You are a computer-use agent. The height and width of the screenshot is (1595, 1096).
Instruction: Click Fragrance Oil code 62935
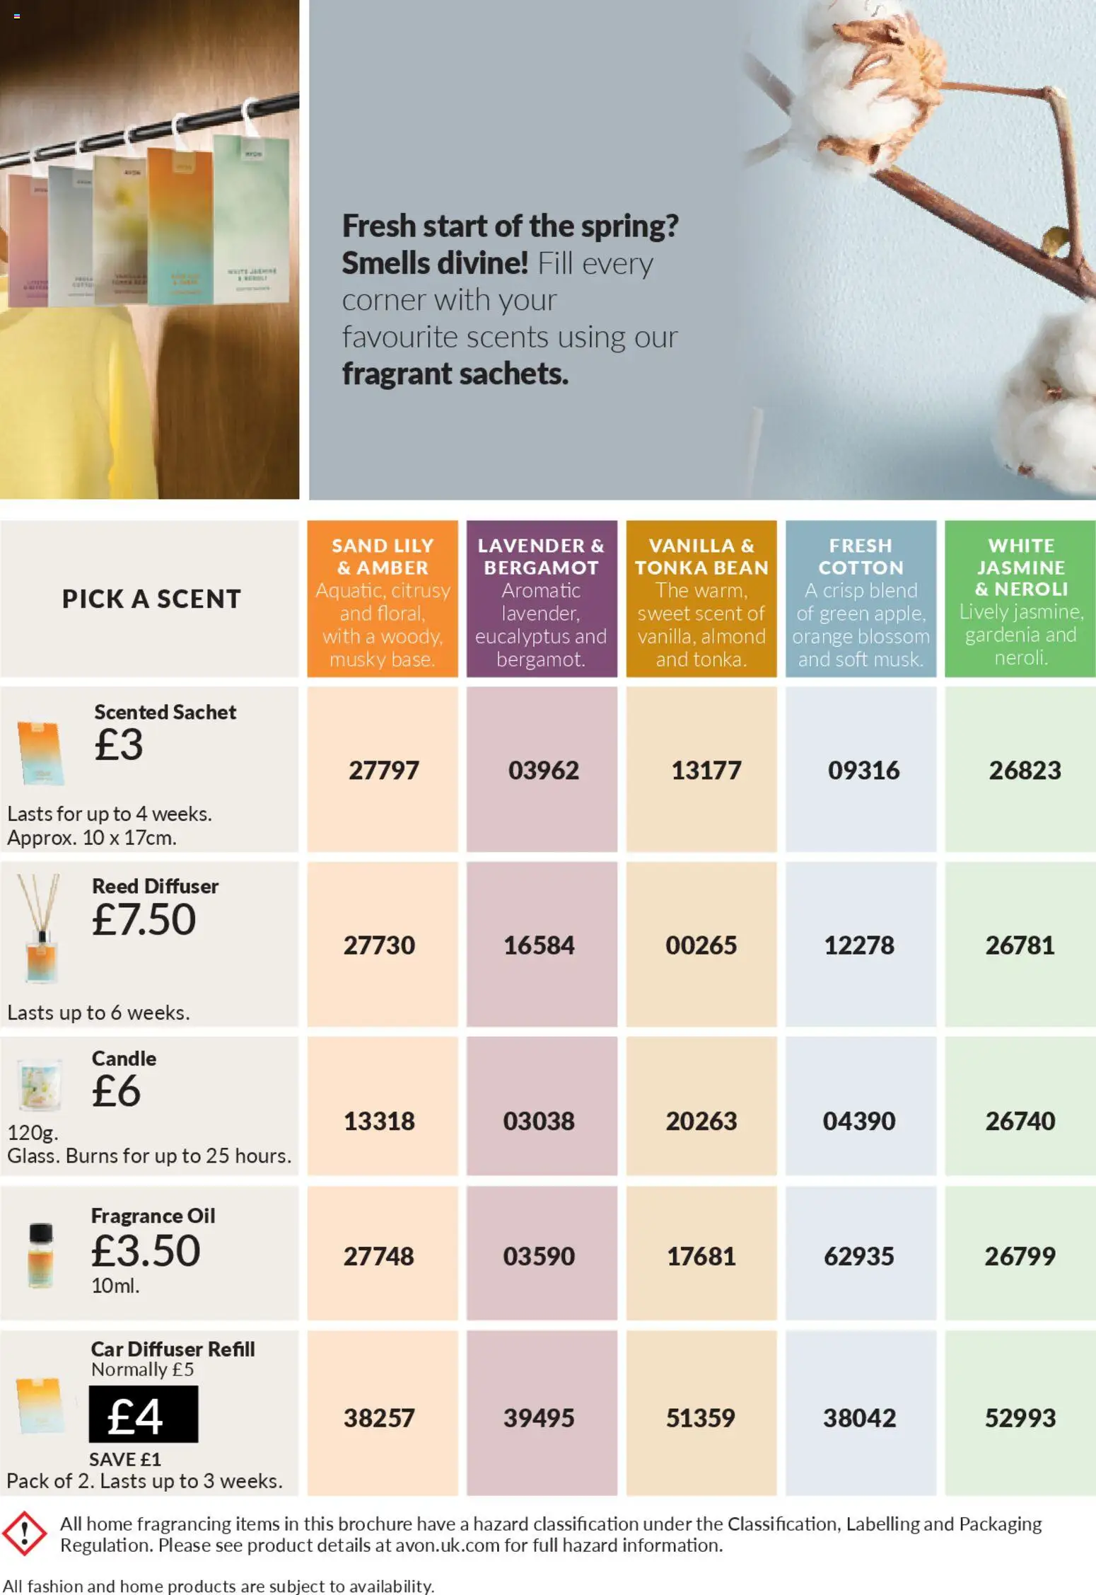[x=859, y=1256]
